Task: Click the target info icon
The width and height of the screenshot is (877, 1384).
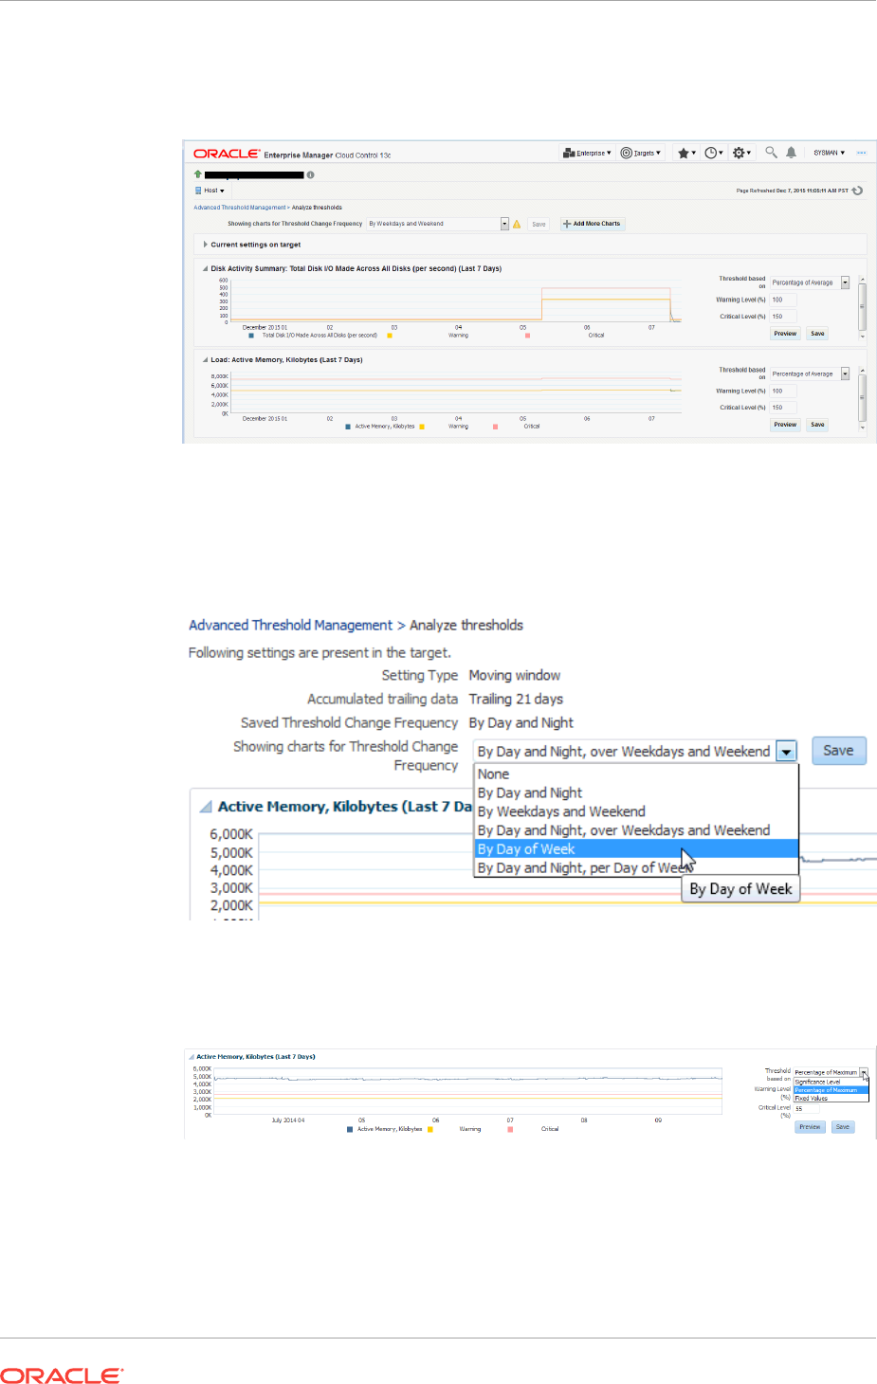Action: point(310,174)
